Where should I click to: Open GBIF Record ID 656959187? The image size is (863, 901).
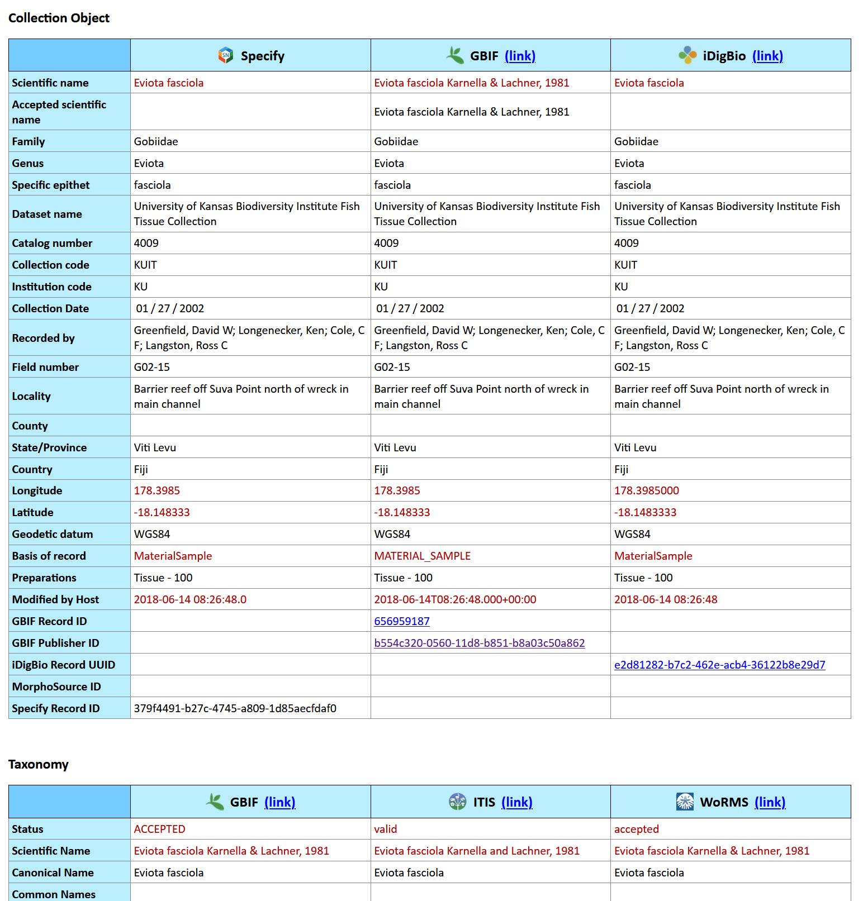coord(402,621)
